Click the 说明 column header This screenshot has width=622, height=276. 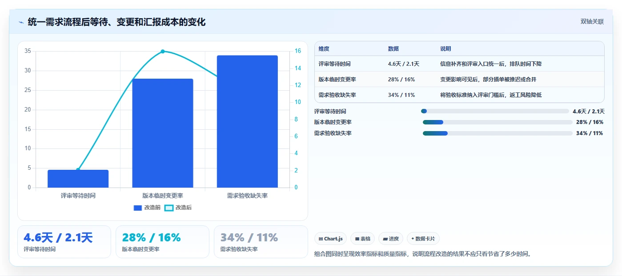[x=445, y=49]
